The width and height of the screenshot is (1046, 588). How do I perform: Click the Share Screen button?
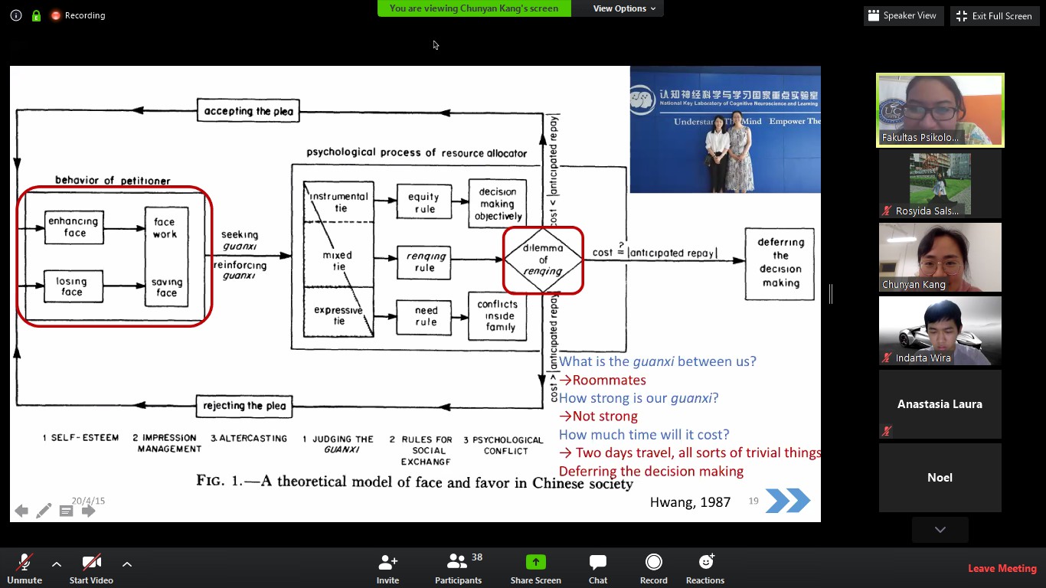[536, 569]
